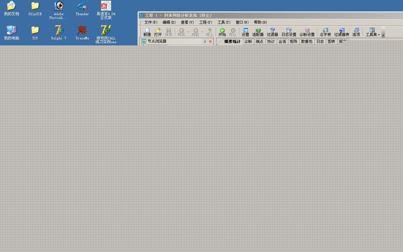403x252 pixels.
Task: Open the 工具(T) menu
Action: pyautogui.click(x=224, y=22)
